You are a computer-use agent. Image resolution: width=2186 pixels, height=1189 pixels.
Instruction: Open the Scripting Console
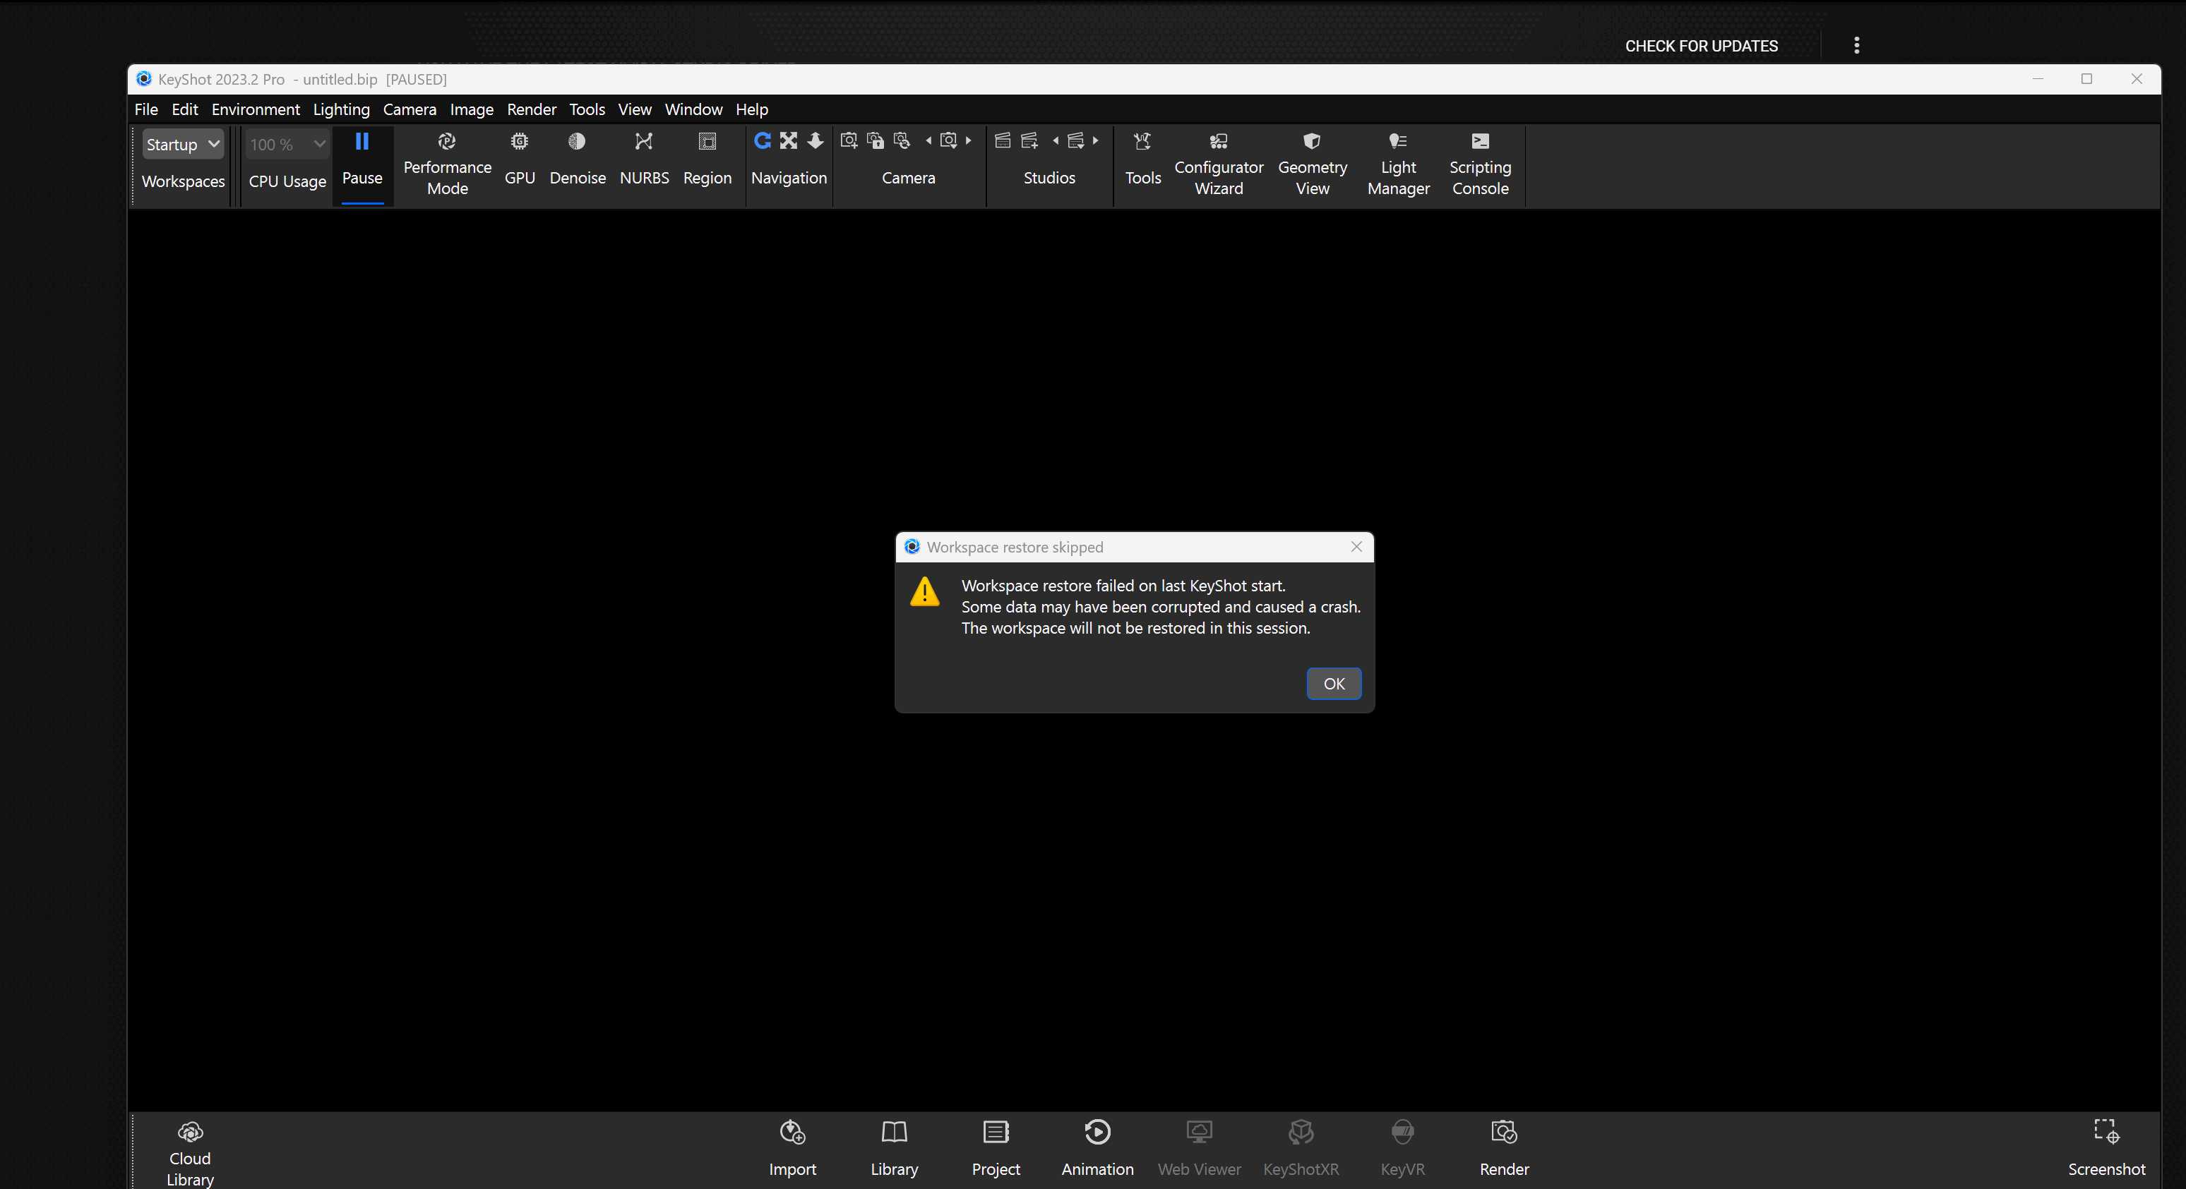point(1480,164)
